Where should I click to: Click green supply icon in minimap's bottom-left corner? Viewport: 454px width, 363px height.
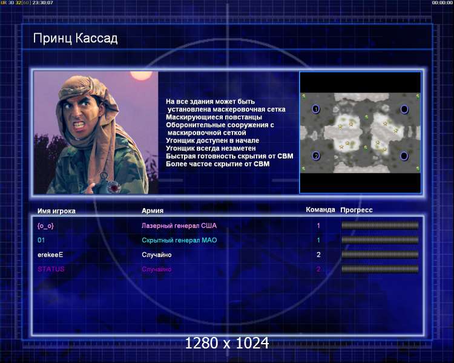tap(304, 168)
